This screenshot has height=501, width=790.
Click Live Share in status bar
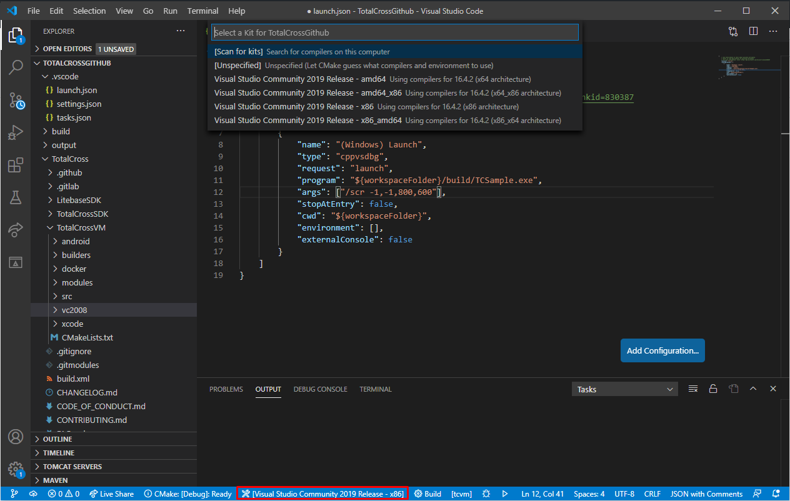tap(111, 494)
